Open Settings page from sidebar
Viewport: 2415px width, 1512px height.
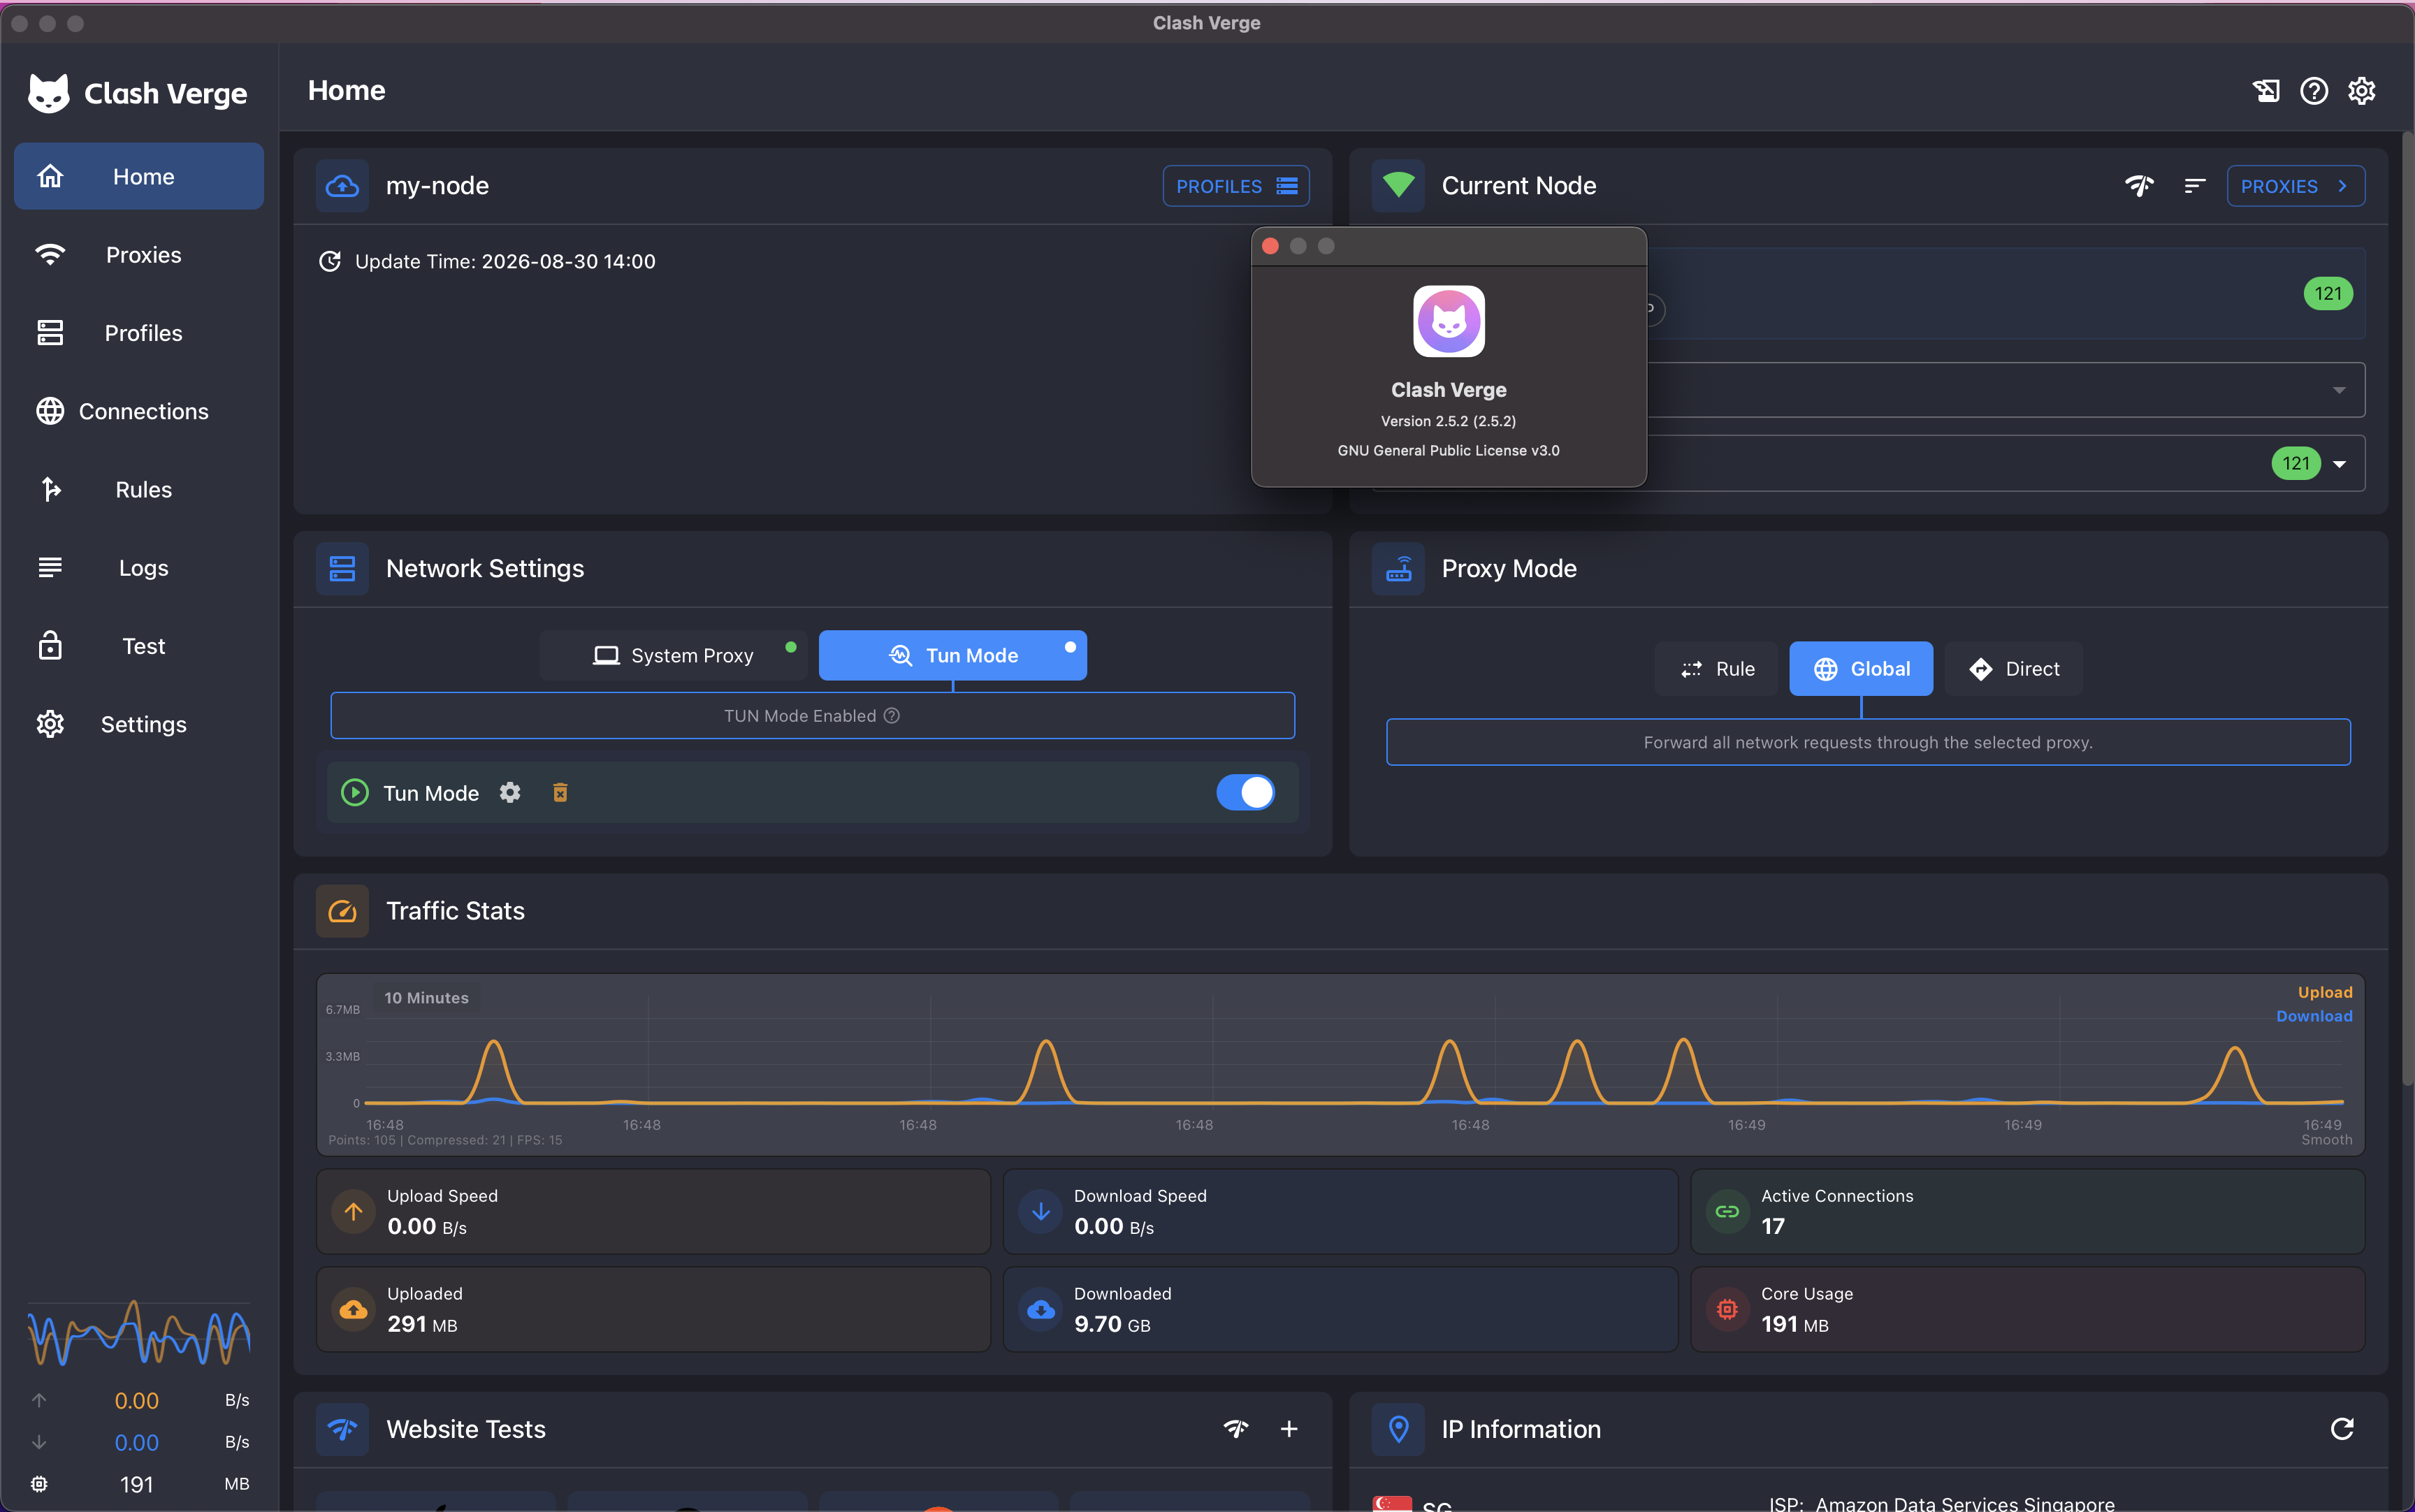tap(139, 724)
